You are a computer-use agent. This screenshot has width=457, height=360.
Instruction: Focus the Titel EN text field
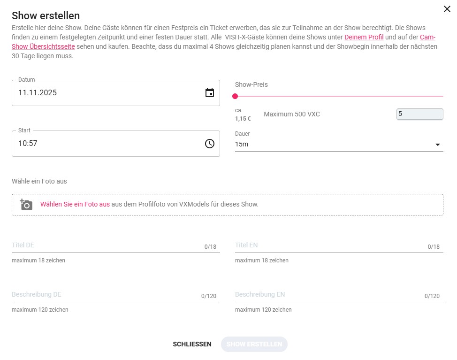click(x=328, y=245)
